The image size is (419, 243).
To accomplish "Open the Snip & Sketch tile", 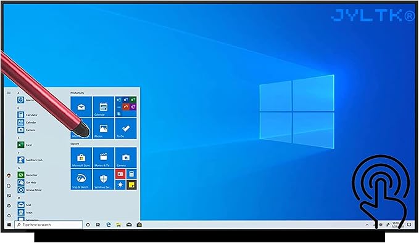I will tap(81, 179).
